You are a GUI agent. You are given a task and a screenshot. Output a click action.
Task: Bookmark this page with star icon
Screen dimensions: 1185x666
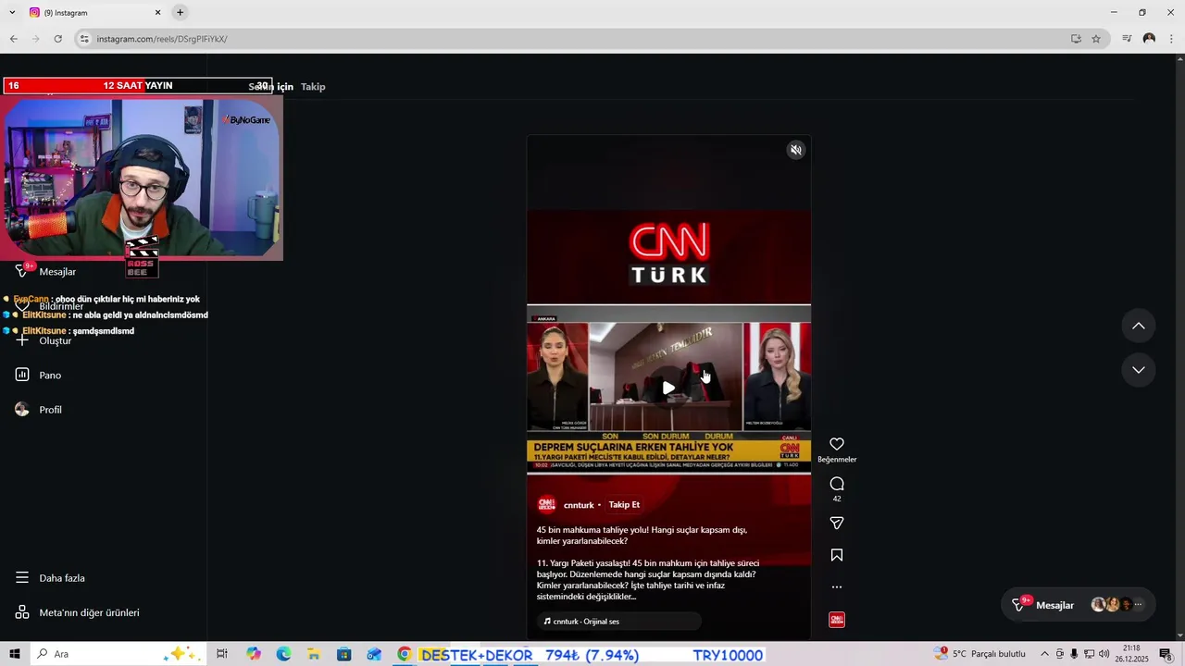click(x=1096, y=39)
